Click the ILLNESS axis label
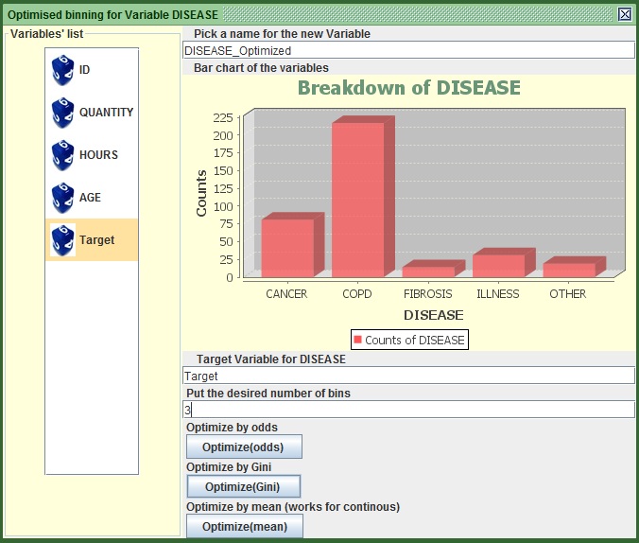 click(x=498, y=294)
